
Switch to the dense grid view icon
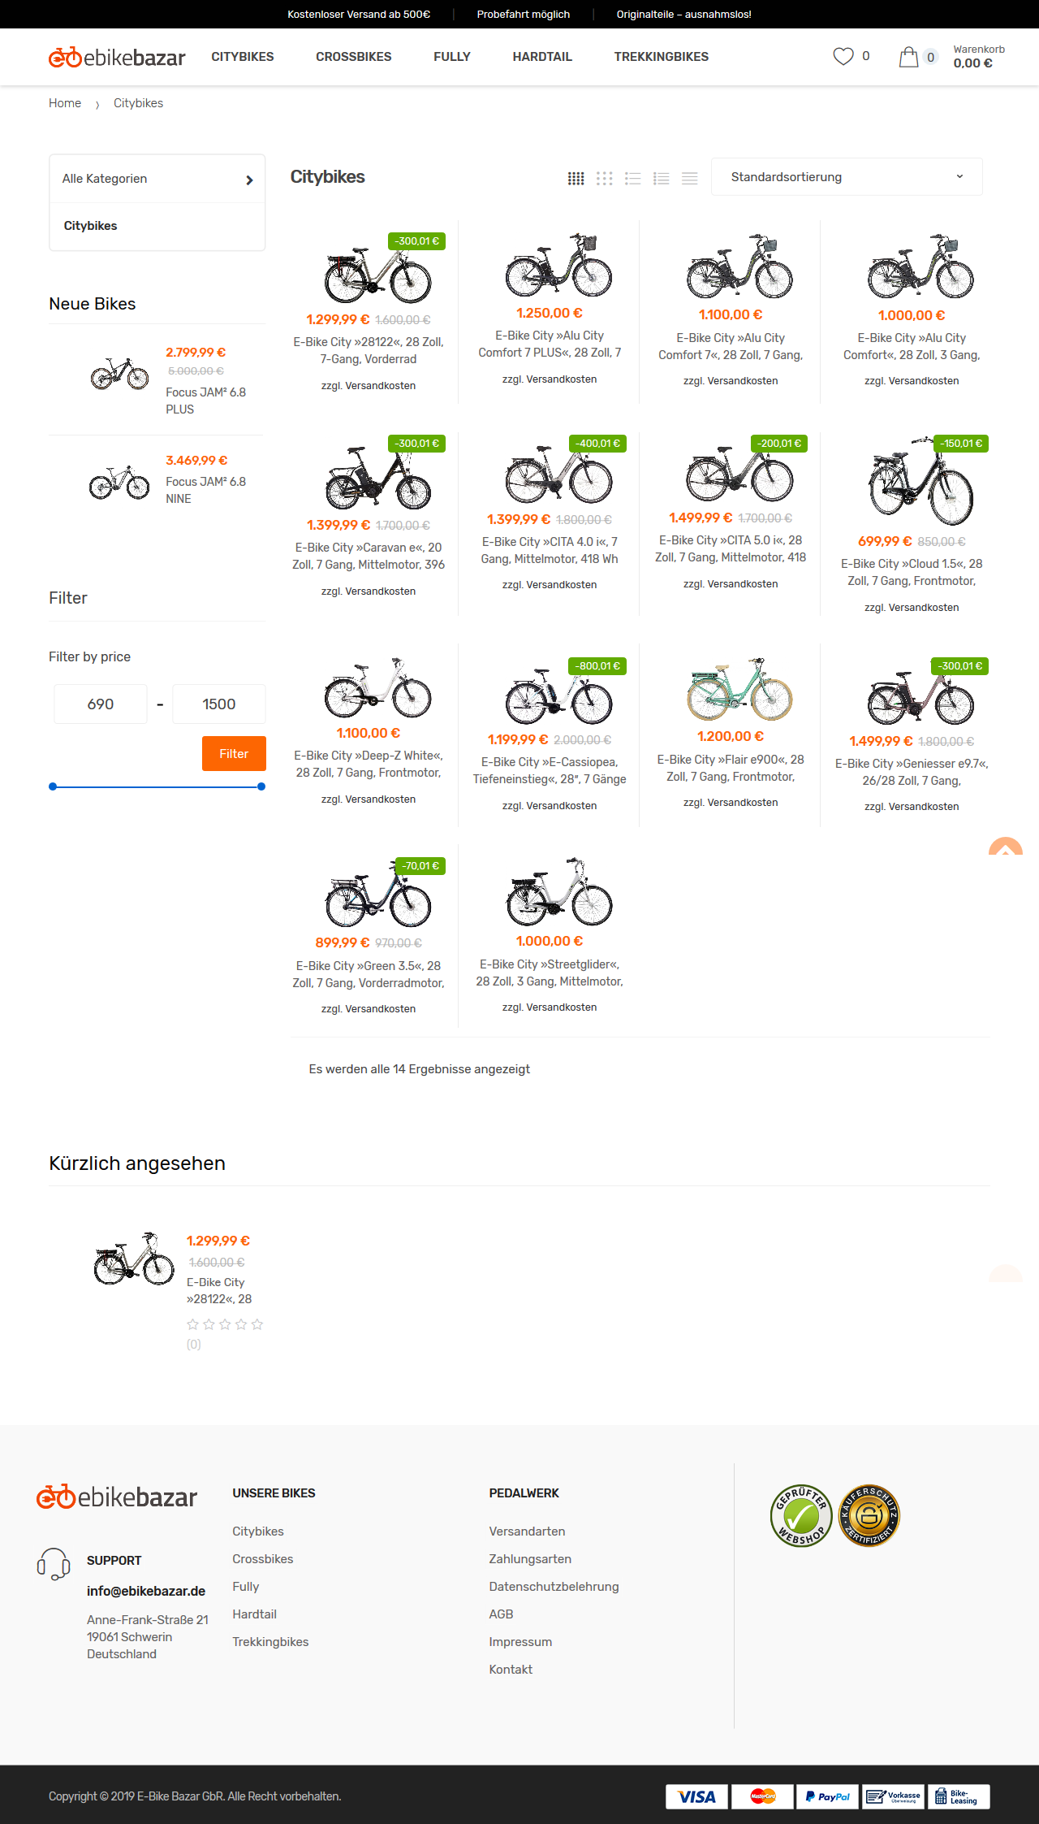pos(576,178)
